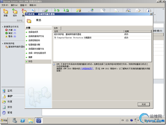Click the 选择组成员 wizard step

33,32
